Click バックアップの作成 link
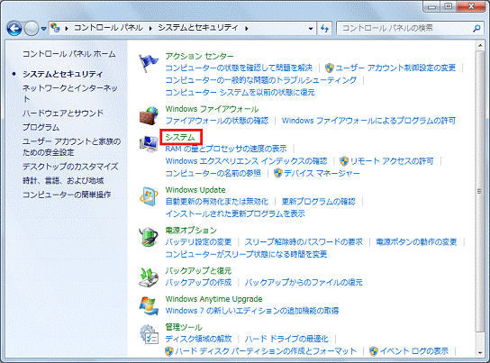This screenshot has height=363, width=490. (198, 283)
